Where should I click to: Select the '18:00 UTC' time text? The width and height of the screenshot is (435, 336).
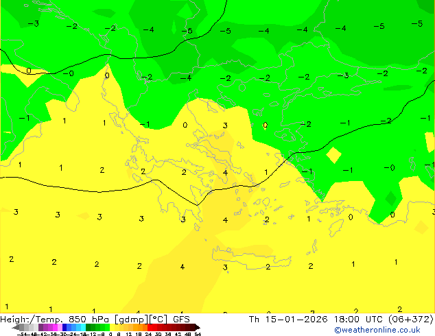click(360, 320)
